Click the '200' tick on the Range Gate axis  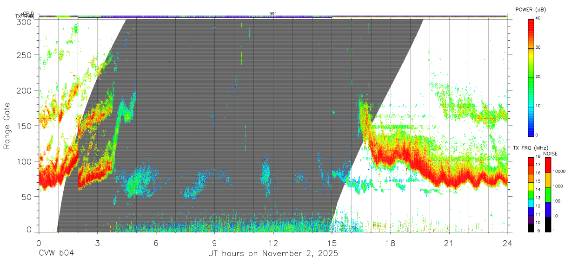coord(25,90)
